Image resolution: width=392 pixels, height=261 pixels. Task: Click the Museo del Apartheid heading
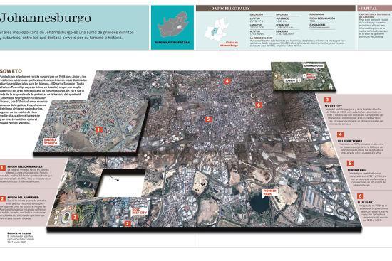[23, 198]
